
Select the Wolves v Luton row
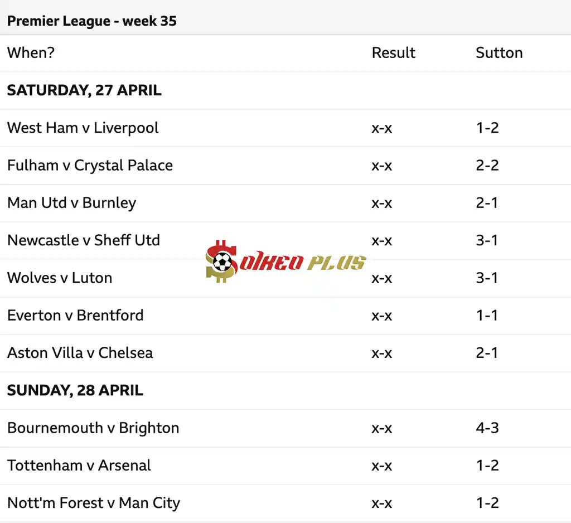point(60,278)
